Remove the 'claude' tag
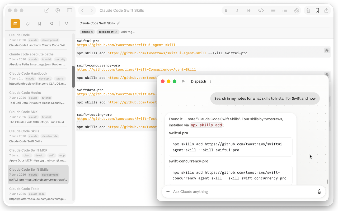Screen dimensions: 338x211 [x=92, y=32]
